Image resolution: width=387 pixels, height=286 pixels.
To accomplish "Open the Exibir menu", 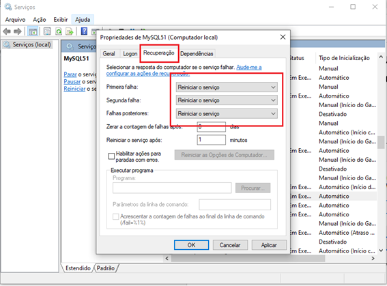I will point(61,20).
